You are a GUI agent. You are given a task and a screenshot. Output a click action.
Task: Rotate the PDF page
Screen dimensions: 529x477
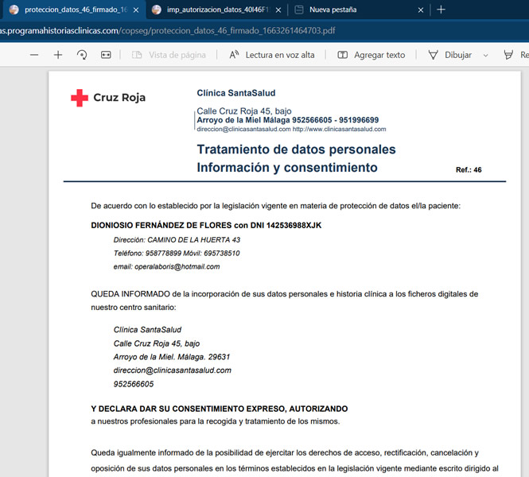(82, 55)
